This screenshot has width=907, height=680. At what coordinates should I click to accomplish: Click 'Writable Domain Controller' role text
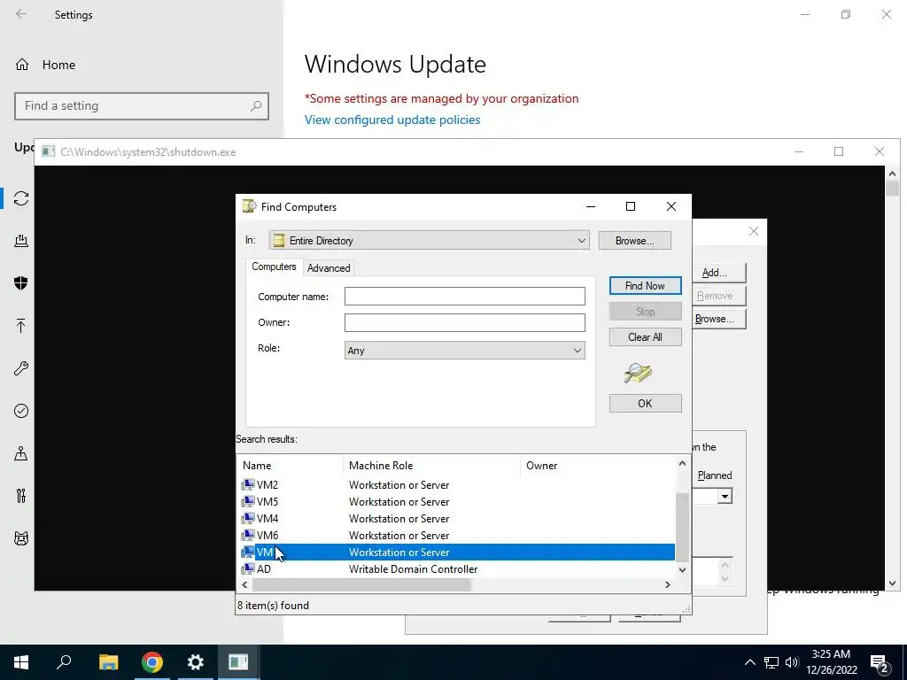[413, 569]
